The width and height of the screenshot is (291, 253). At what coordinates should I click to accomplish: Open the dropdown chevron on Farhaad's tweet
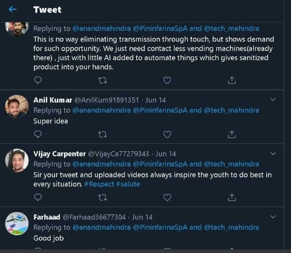coord(273,217)
